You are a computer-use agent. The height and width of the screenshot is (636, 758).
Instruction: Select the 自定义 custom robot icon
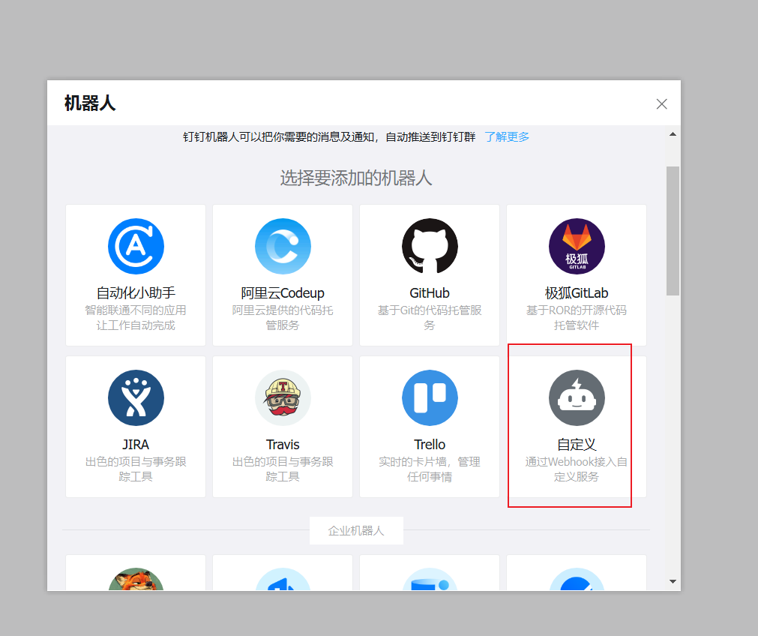click(577, 397)
